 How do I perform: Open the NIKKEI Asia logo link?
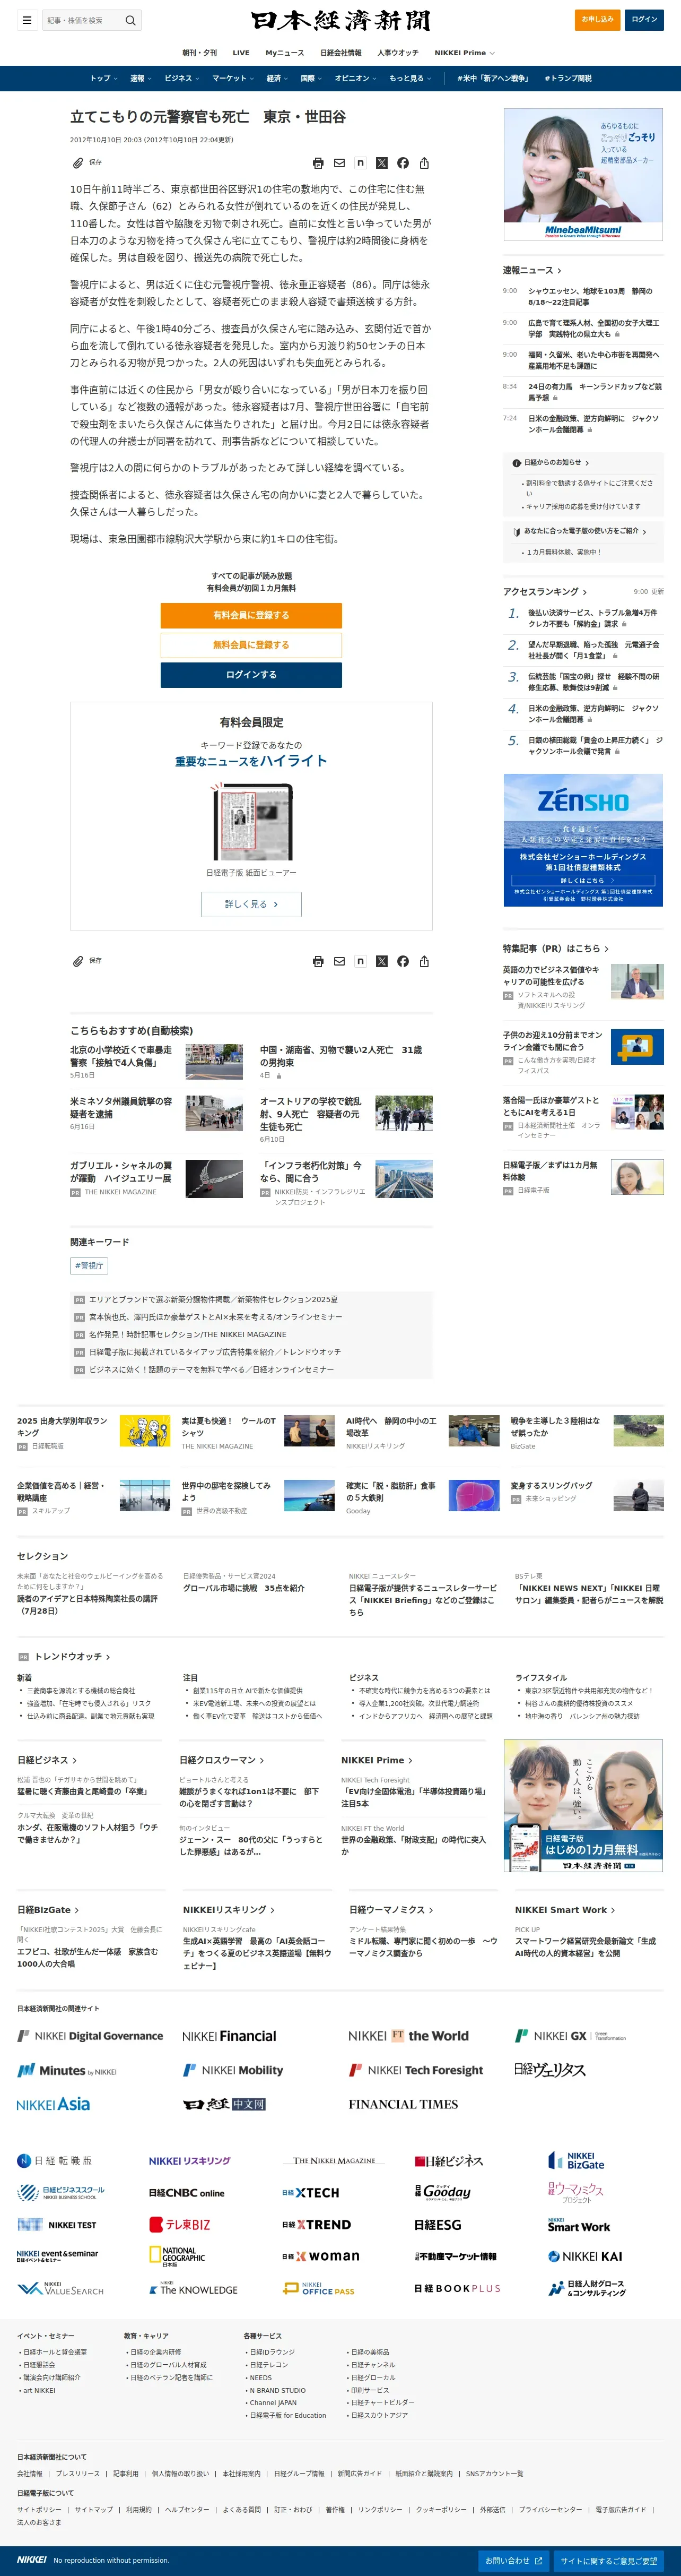tap(53, 2104)
